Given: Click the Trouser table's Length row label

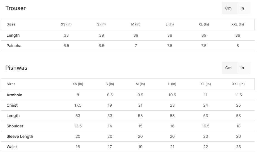Looking at the screenshot, I should (13, 35).
